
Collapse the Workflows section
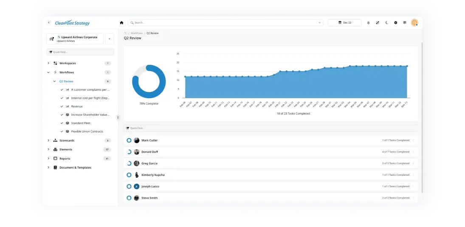pos(48,72)
